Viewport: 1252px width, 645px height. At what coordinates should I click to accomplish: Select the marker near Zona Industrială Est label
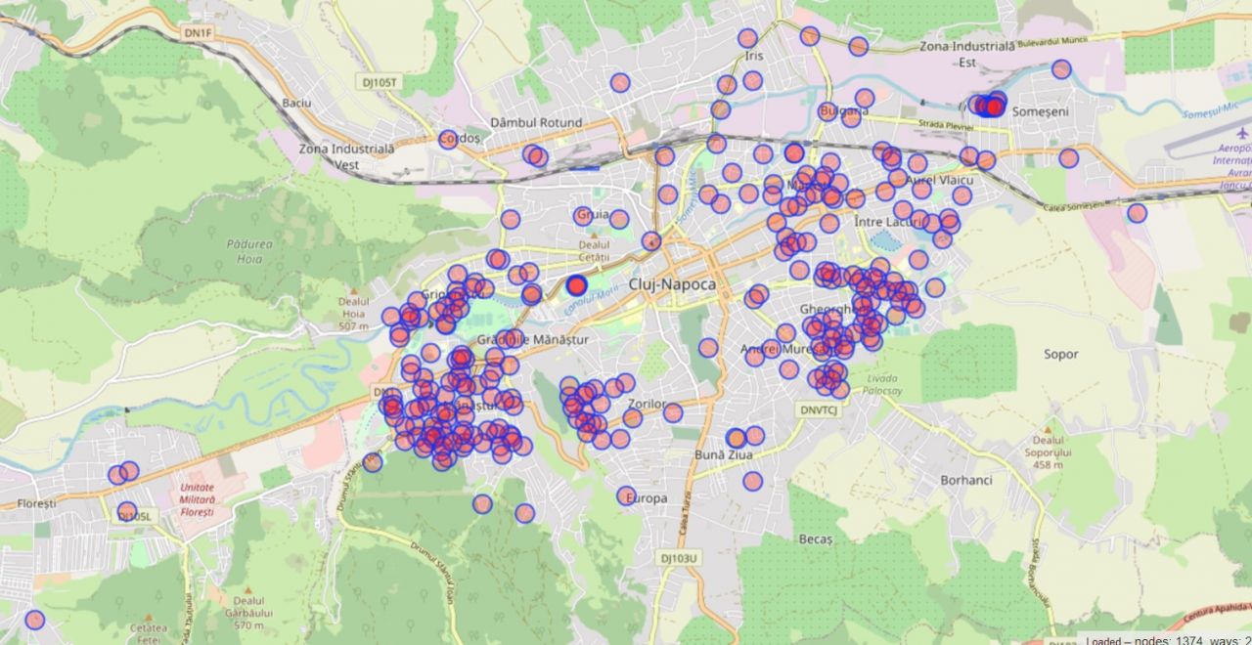pos(1061,69)
